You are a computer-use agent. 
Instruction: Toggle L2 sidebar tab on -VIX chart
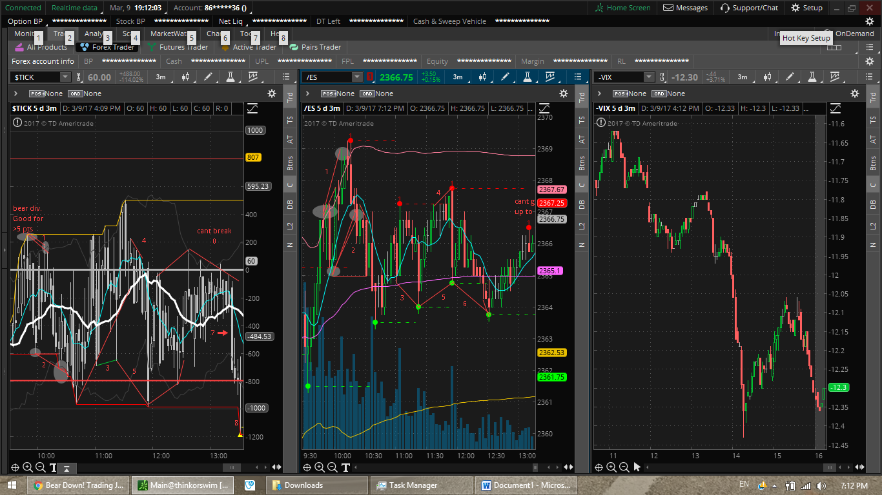pos(873,225)
